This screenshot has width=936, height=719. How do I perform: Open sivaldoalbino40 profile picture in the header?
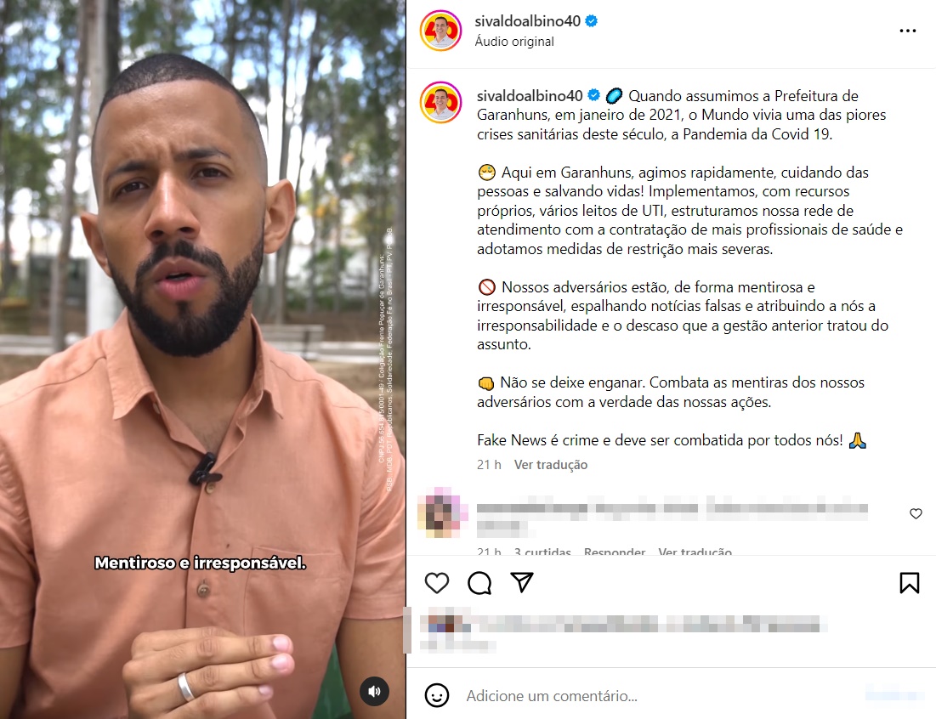pyautogui.click(x=440, y=31)
